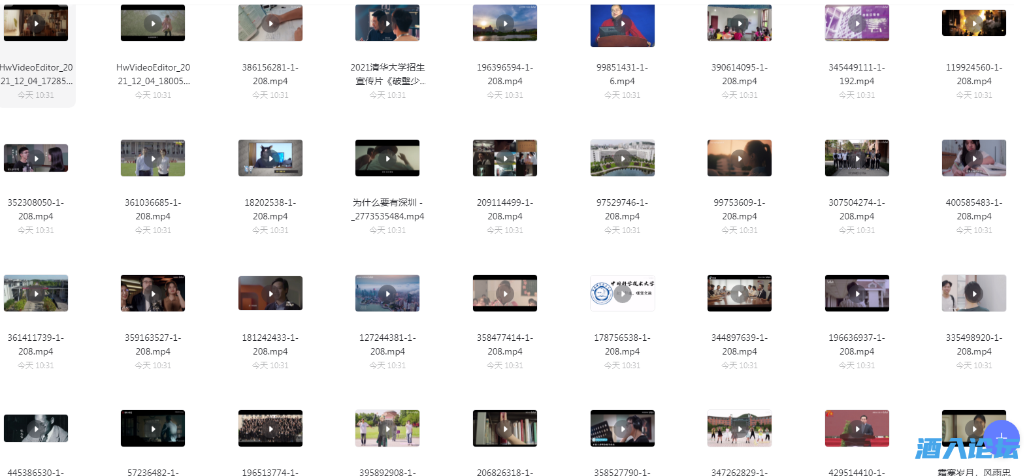1029x476 pixels.
Task: Play video 361036685-1-208.mp4 from its thumbnail
Action: [153, 158]
